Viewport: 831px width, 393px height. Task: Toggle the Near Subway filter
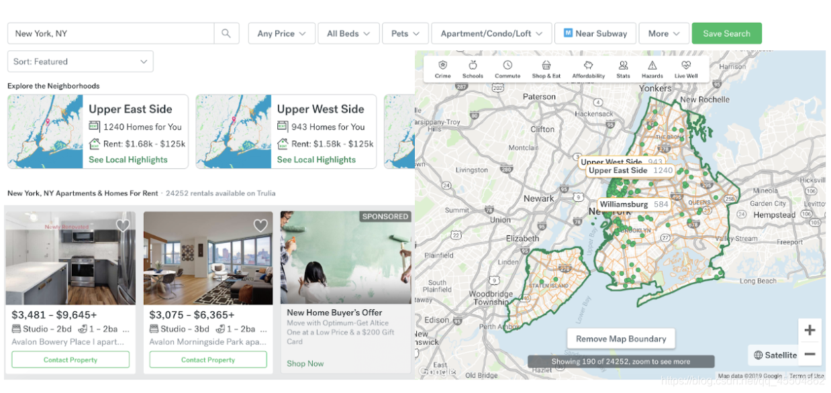click(x=595, y=34)
